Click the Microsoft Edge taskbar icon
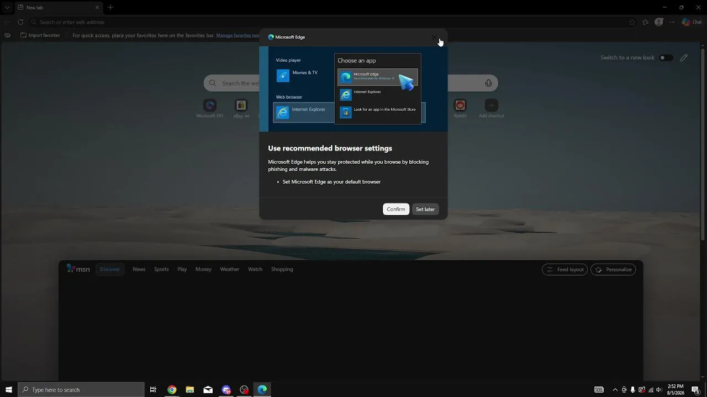Screen dimensions: 707x397 click(262, 390)
